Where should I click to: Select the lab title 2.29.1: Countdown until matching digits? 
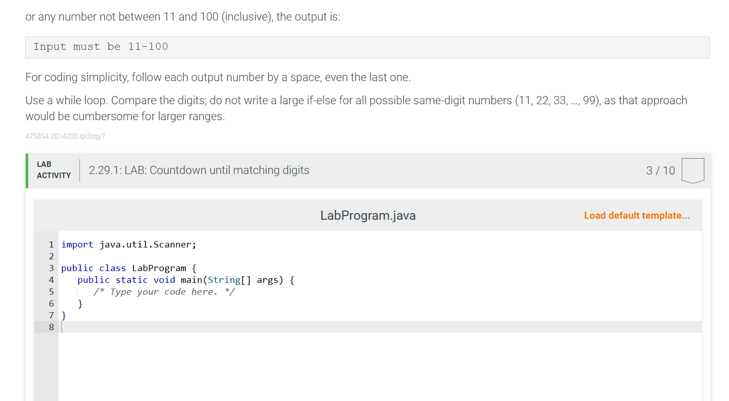[198, 170]
